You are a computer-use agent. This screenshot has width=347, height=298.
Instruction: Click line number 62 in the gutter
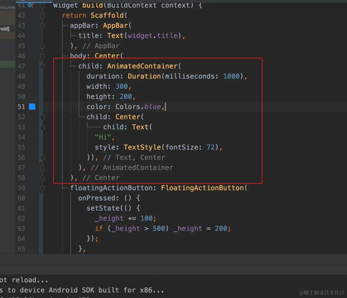click(x=21, y=218)
